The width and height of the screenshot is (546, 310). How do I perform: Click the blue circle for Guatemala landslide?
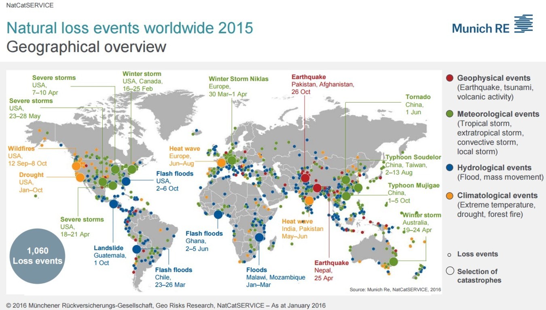click(x=113, y=204)
